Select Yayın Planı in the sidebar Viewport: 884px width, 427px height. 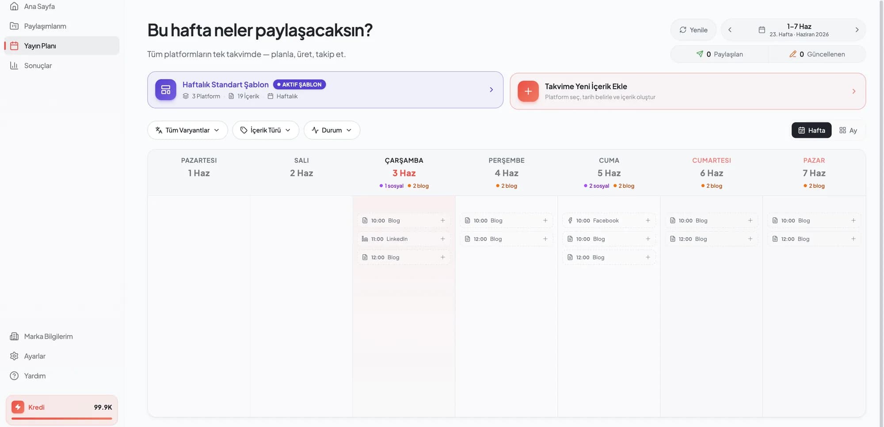[x=62, y=46]
